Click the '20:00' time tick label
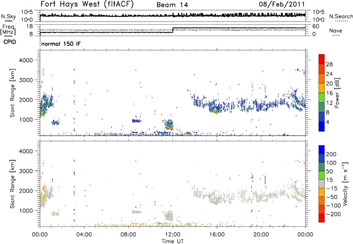The width and height of the screenshot is (353, 244). (x=261, y=235)
